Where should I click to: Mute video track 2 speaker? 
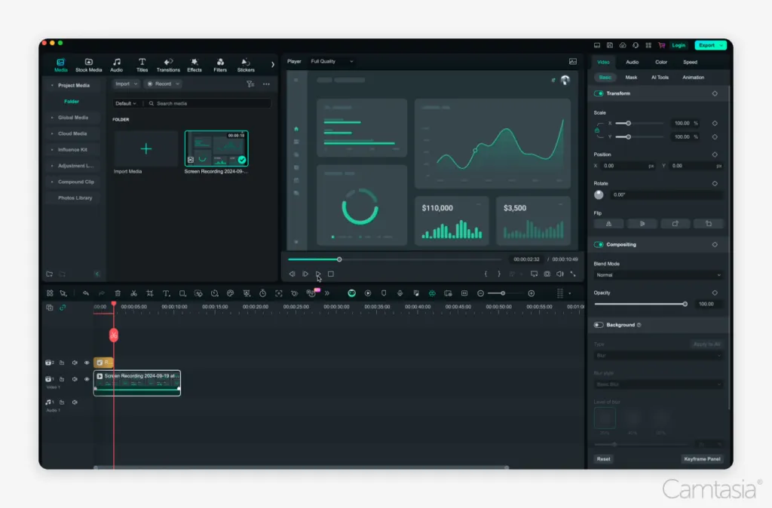click(x=75, y=363)
